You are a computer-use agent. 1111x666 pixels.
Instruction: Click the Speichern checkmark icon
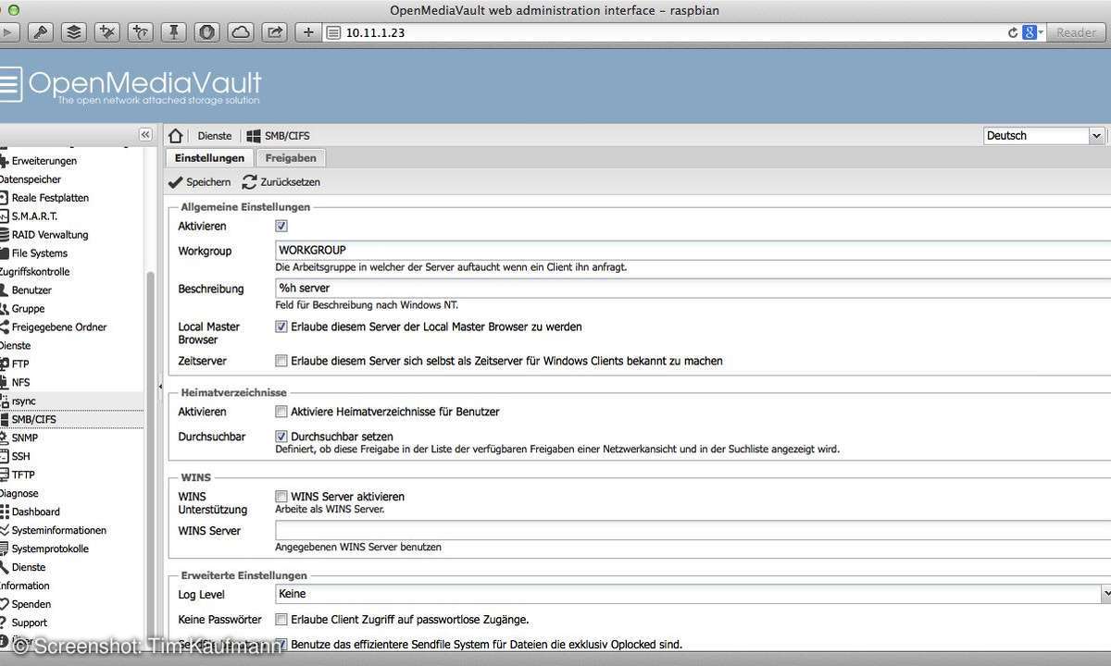176,182
